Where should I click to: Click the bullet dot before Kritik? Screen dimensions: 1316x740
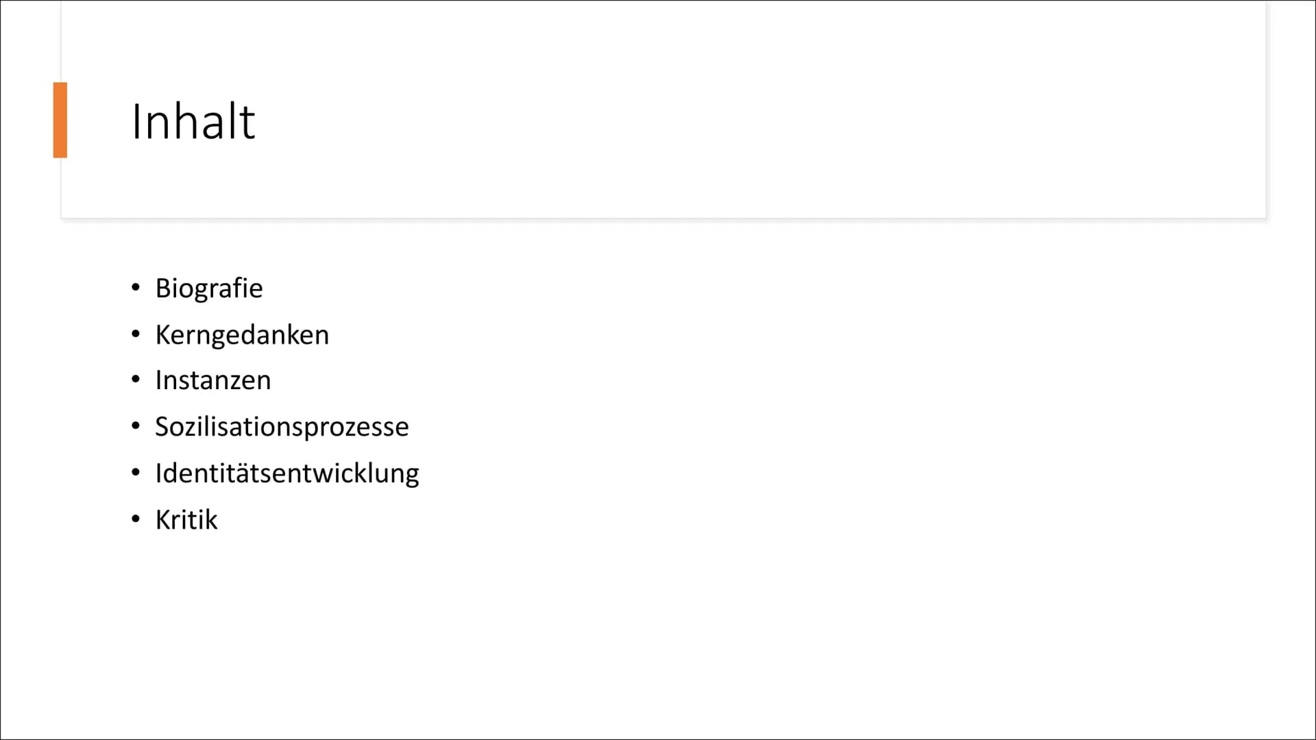click(x=136, y=519)
